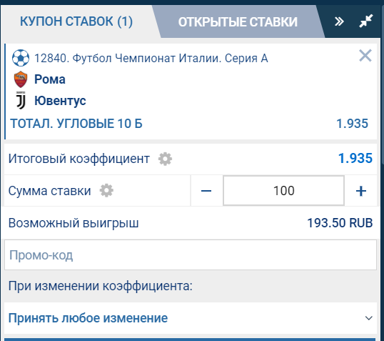This screenshot has width=384, height=341.
Task: Click the Рома team name
Action: click(x=50, y=79)
